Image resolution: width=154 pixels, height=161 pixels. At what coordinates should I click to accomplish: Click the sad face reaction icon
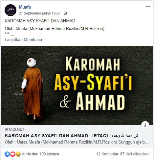[18, 154]
